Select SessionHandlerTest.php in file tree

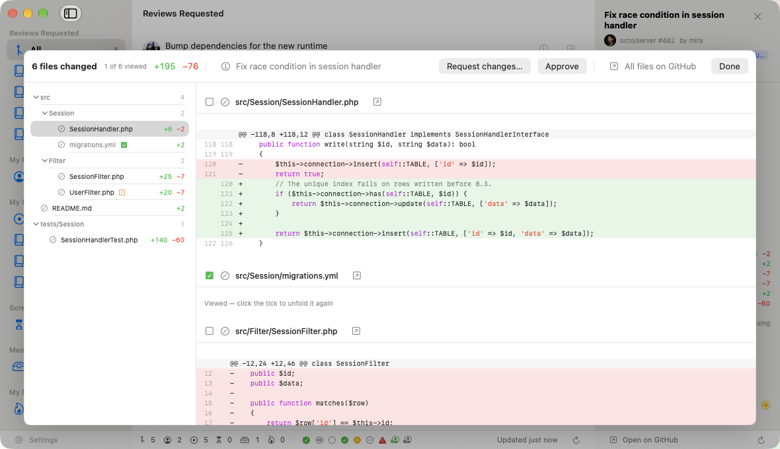[x=110, y=240]
